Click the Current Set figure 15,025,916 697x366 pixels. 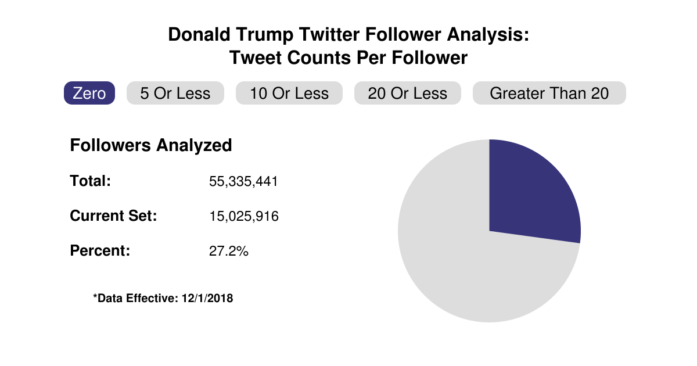(244, 216)
